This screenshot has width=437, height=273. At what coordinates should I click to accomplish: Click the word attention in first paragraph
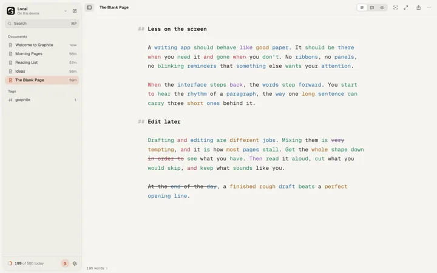point(336,66)
